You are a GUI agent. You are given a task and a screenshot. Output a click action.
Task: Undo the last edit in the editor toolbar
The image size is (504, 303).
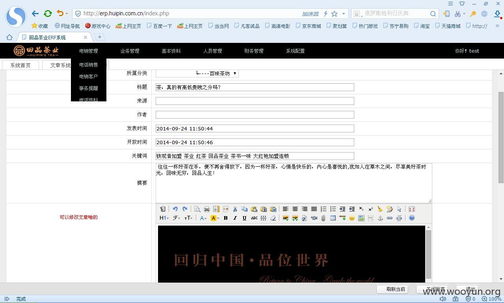(x=175, y=209)
